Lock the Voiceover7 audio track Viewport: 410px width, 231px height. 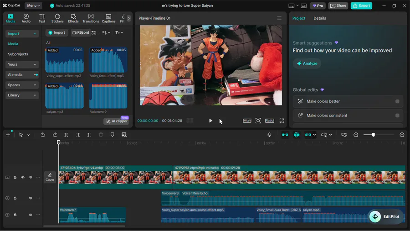click(x=15, y=215)
